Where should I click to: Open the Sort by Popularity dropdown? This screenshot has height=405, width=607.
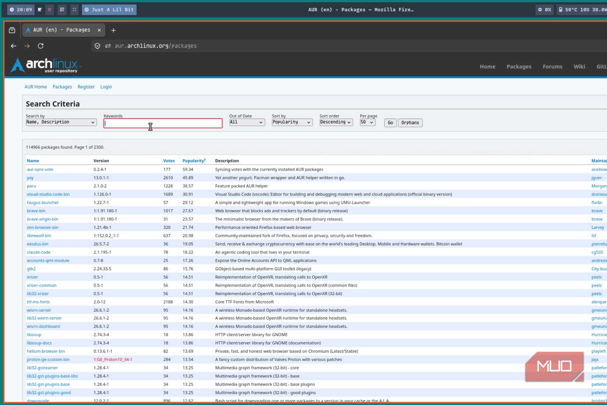292,122
